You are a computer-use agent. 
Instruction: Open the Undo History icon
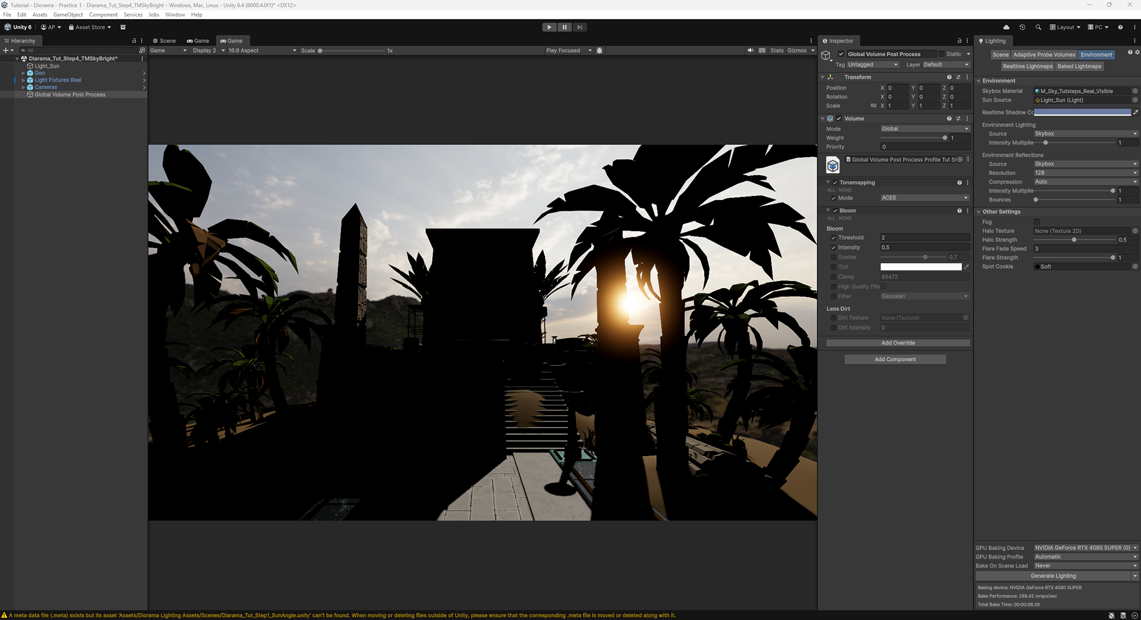(x=1022, y=27)
